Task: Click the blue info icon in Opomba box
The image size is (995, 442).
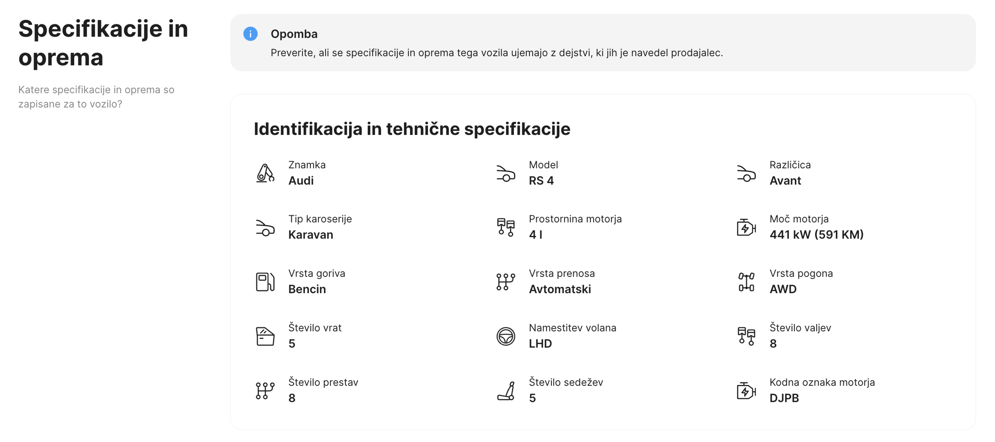Action: point(251,34)
